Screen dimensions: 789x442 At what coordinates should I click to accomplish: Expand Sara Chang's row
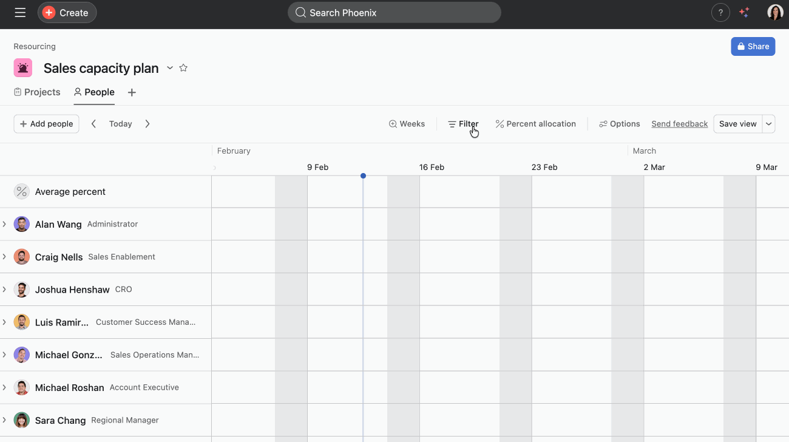(x=4, y=420)
